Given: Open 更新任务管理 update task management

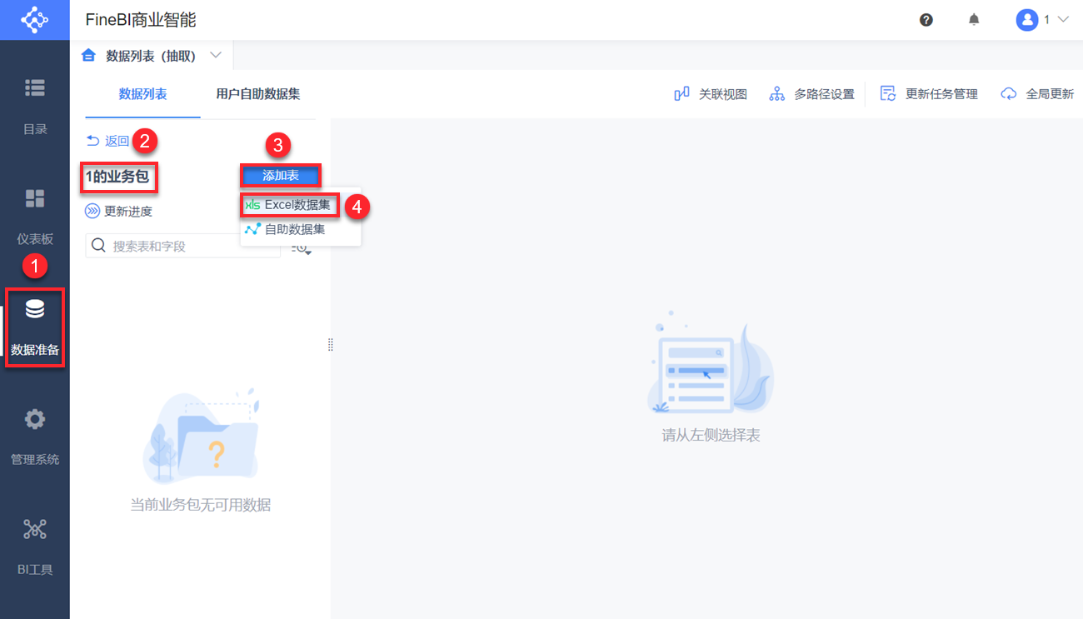Looking at the screenshot, I should [929, 94].
